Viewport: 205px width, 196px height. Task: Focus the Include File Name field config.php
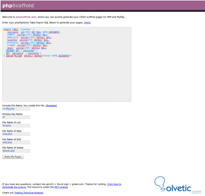(x=16, y=109)
